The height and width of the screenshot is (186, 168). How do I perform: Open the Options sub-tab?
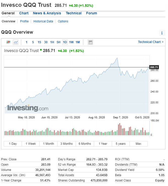63,21
